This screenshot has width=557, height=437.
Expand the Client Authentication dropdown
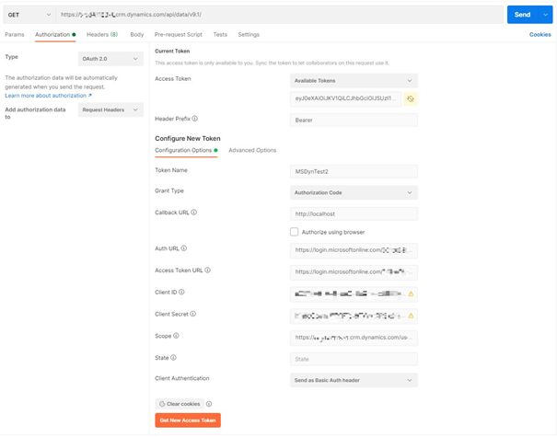tap(354, 380)
